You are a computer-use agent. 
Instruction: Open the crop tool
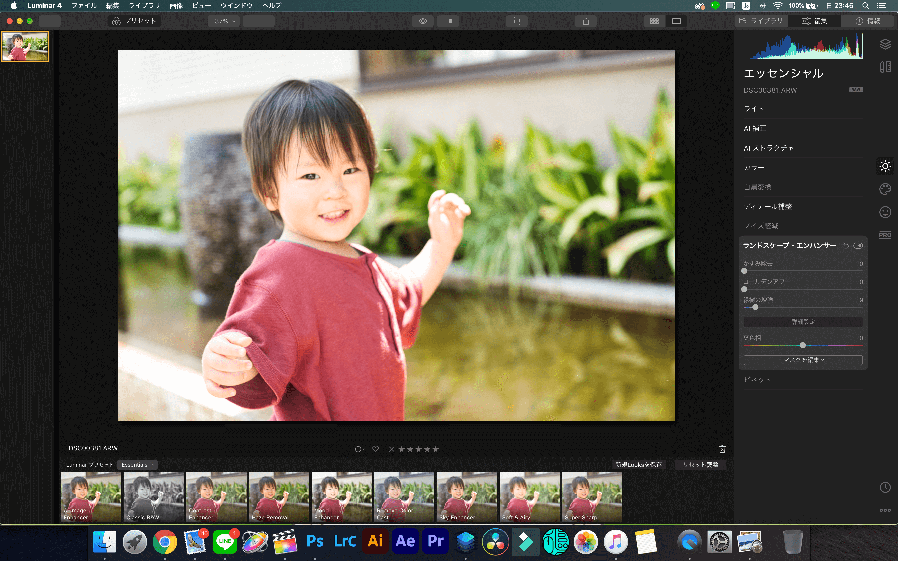click(x=517, y=21)
